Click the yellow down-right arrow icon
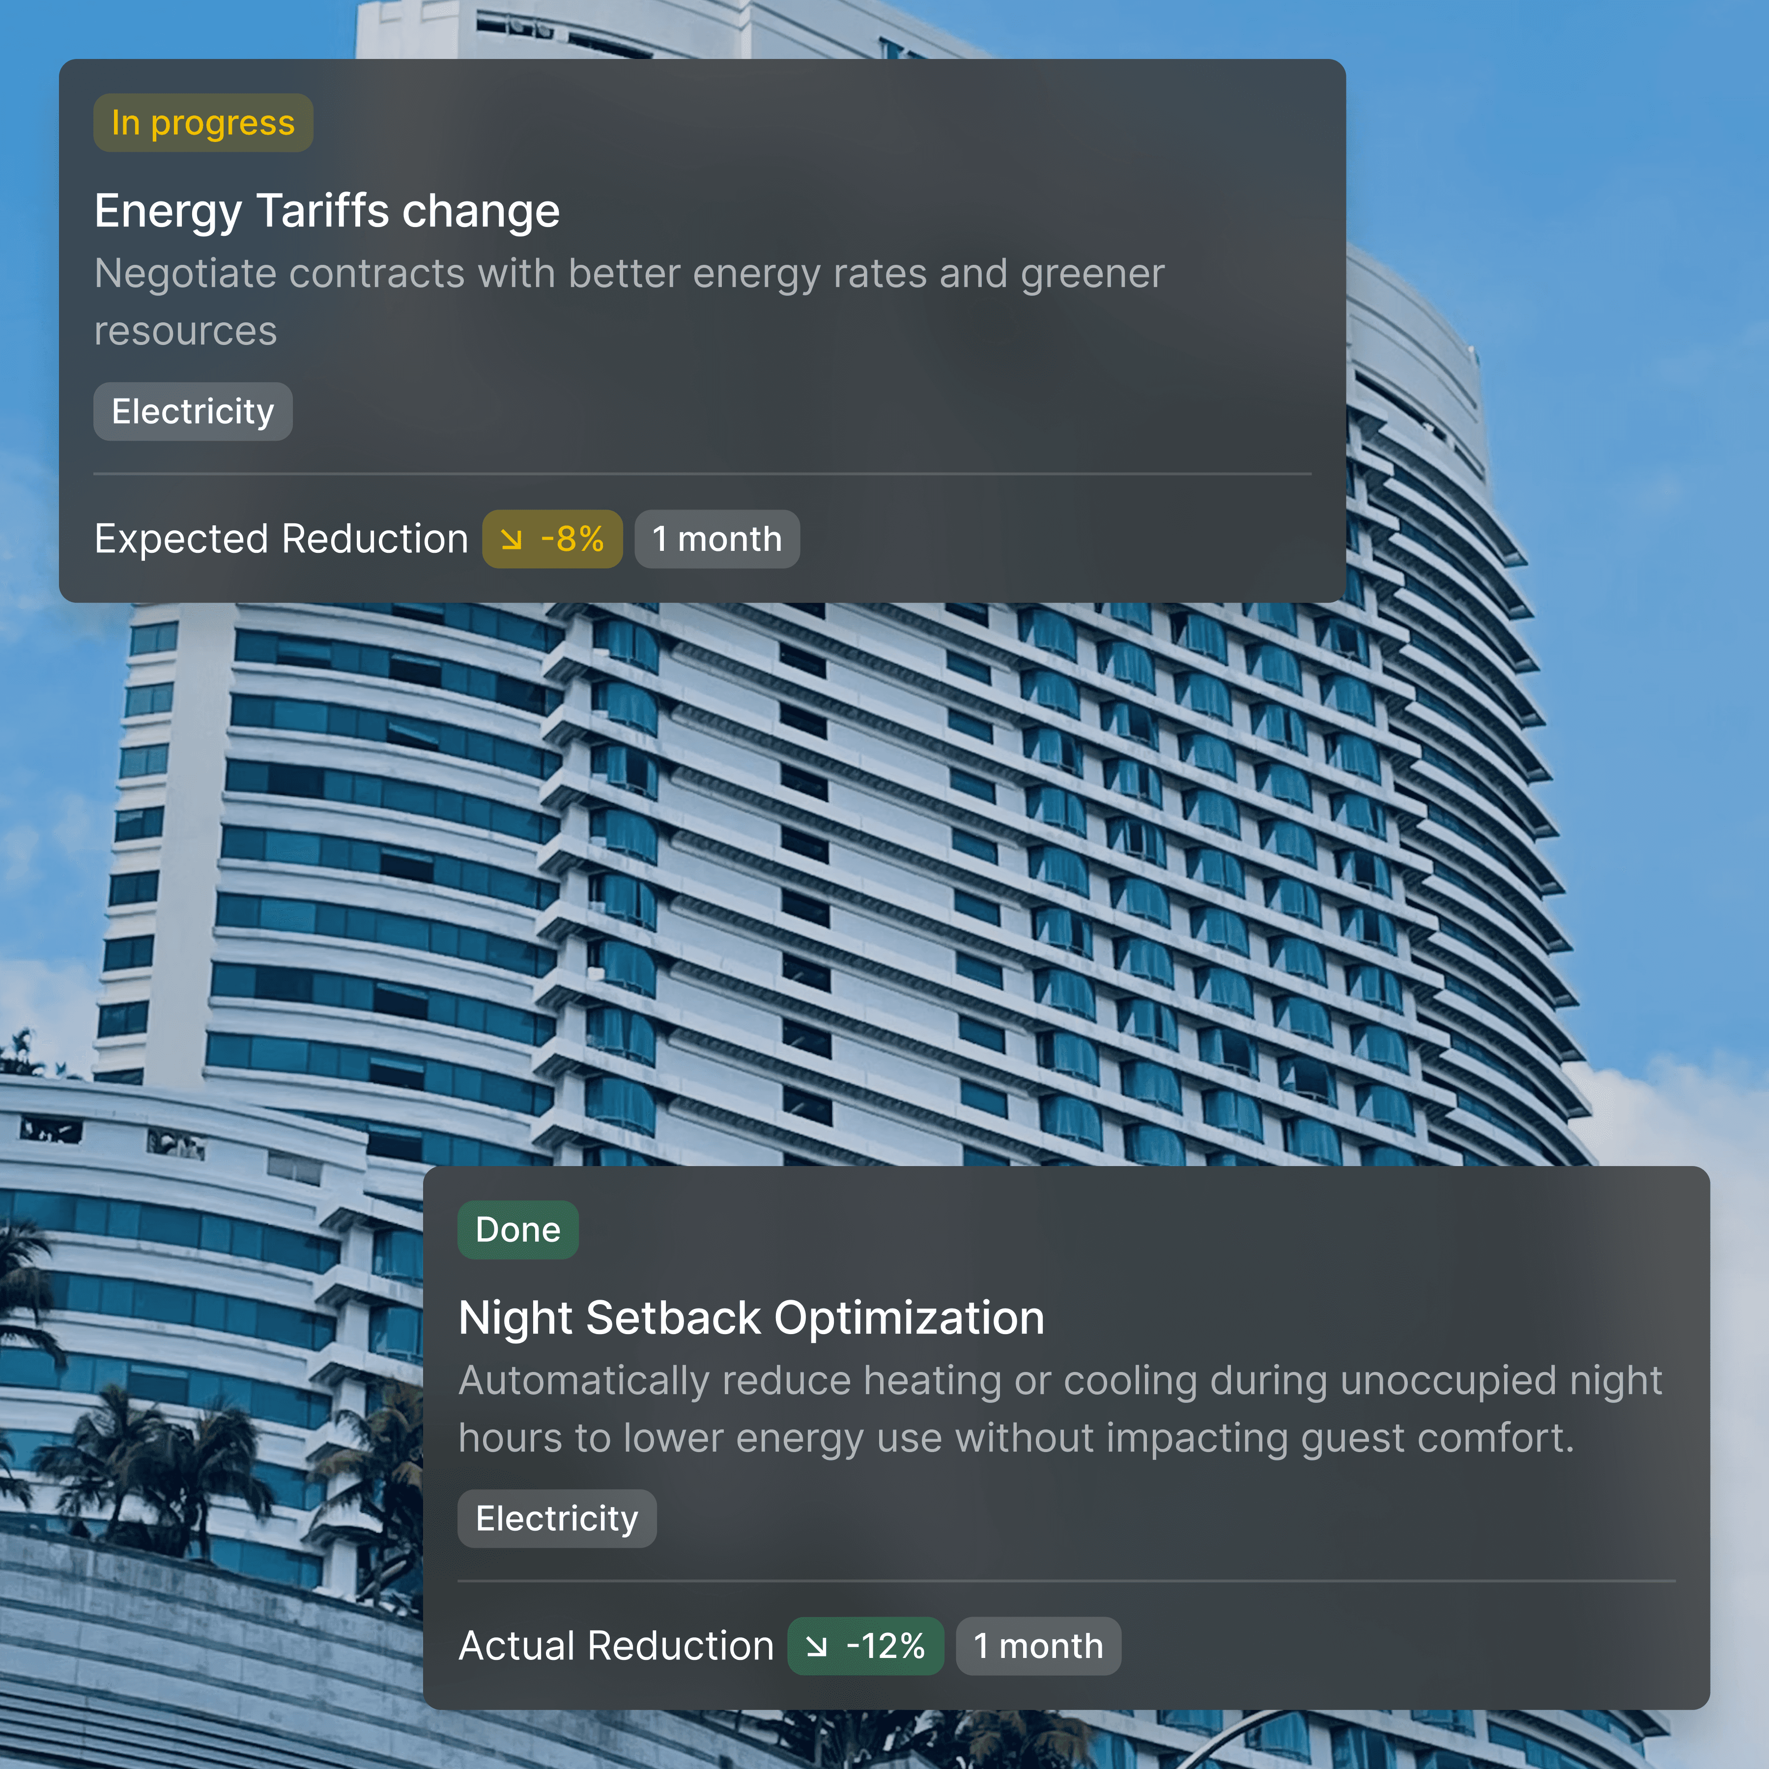Viewport: 1769px width, 1769px height. (x=511, y=540)
